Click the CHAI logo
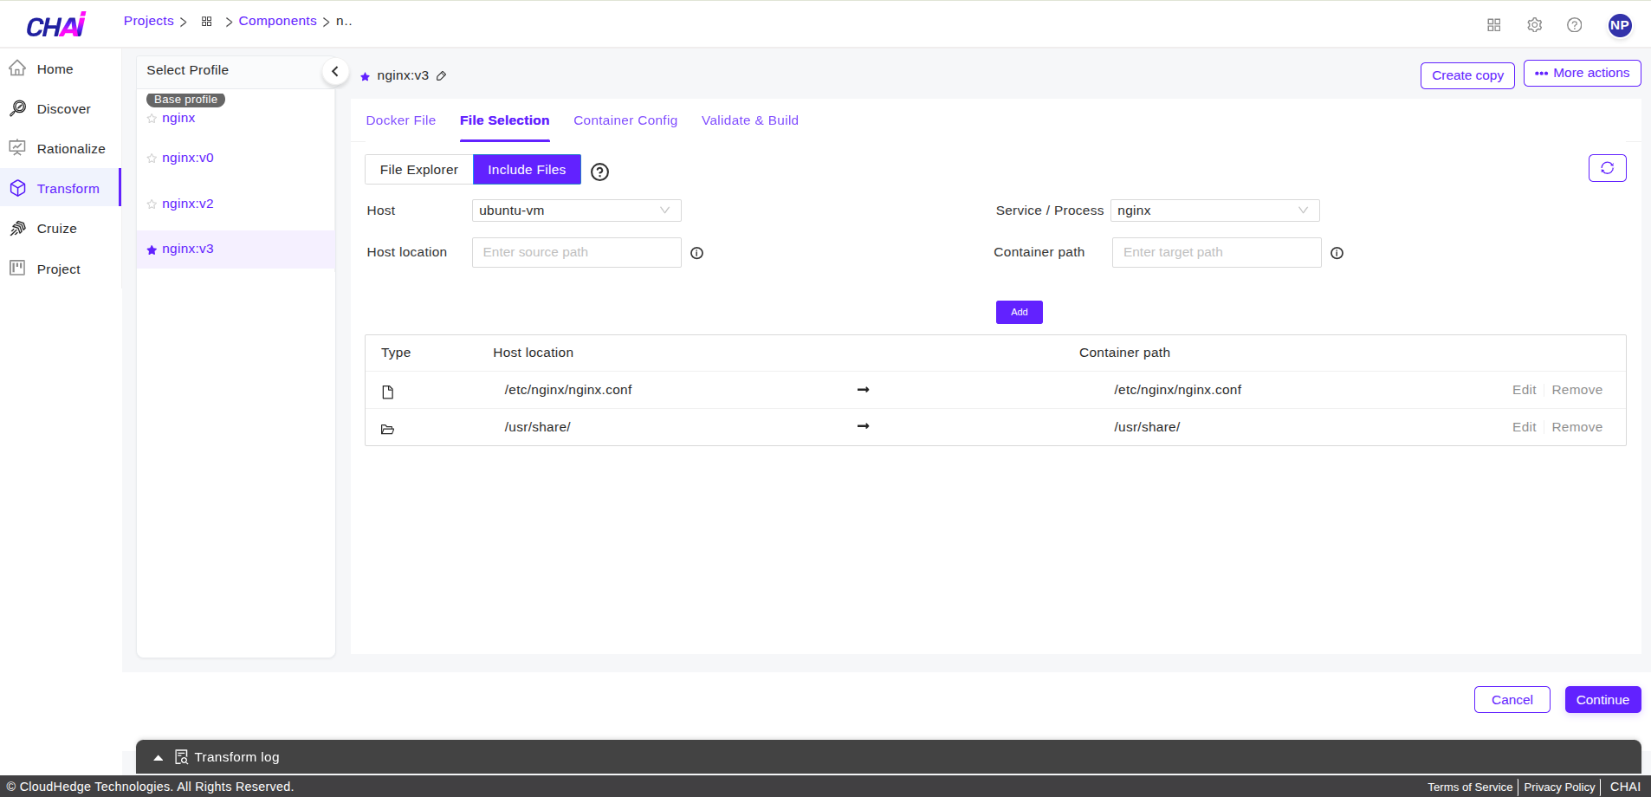The width and height of the screenshot is (1651, 797). [56, 24]
